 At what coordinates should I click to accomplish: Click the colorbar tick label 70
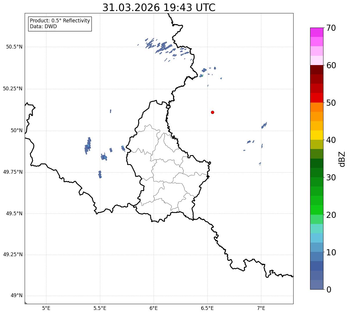tap(331, 28)
